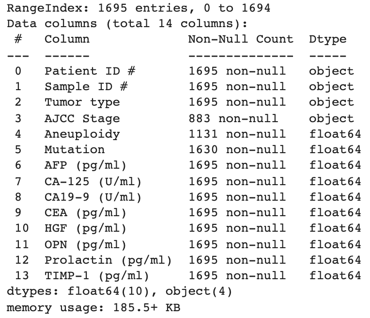Click the 'Non-Null Count' header
370x318 pixels.
click(x=241, y=39)
